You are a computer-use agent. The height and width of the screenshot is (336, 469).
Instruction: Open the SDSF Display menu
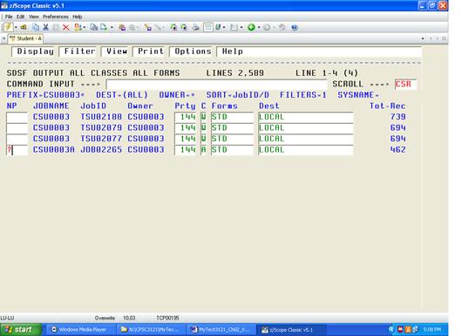pos(35,51)
